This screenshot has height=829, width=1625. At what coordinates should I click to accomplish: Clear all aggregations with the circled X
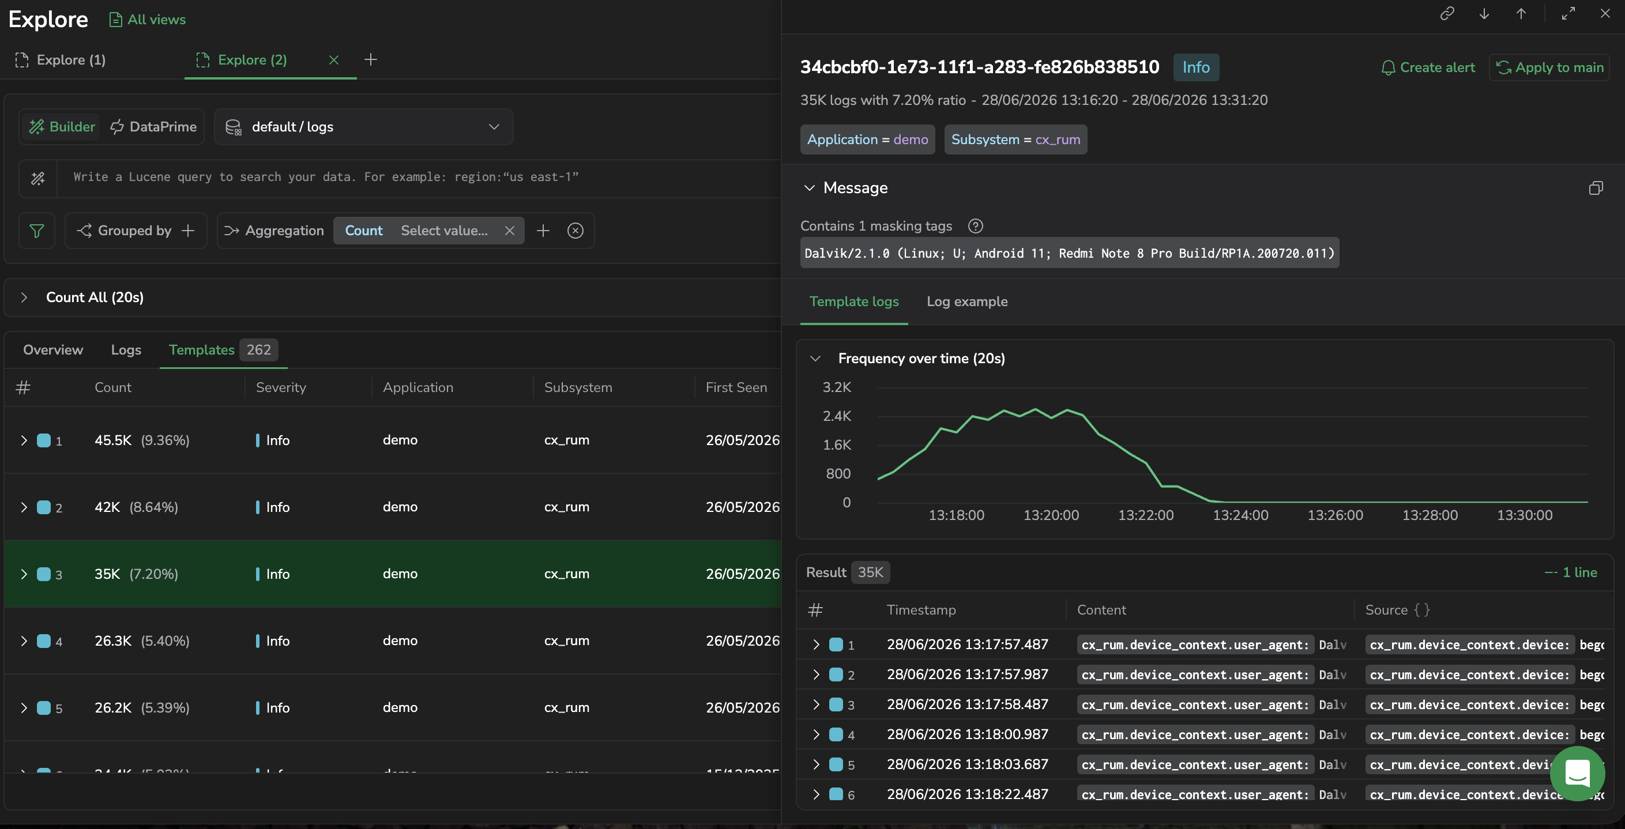[x=575, y=231]
